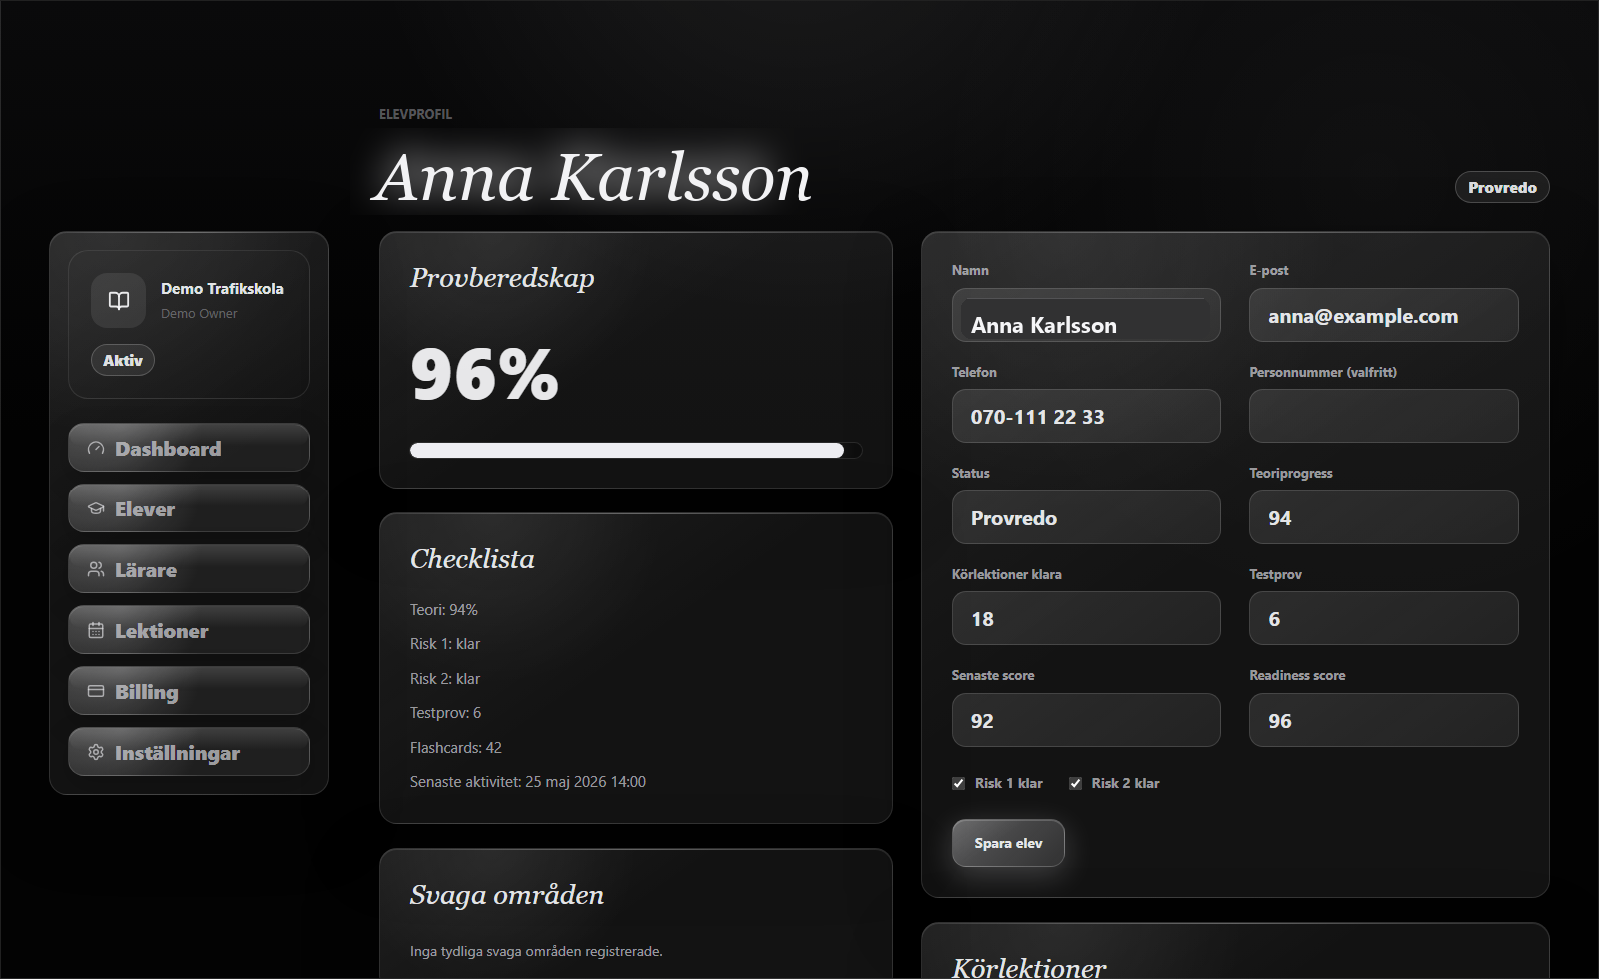This screenshot has height=979, width=1599.
Task: Click the Billing credit card icon
Action: pos(96,692)
